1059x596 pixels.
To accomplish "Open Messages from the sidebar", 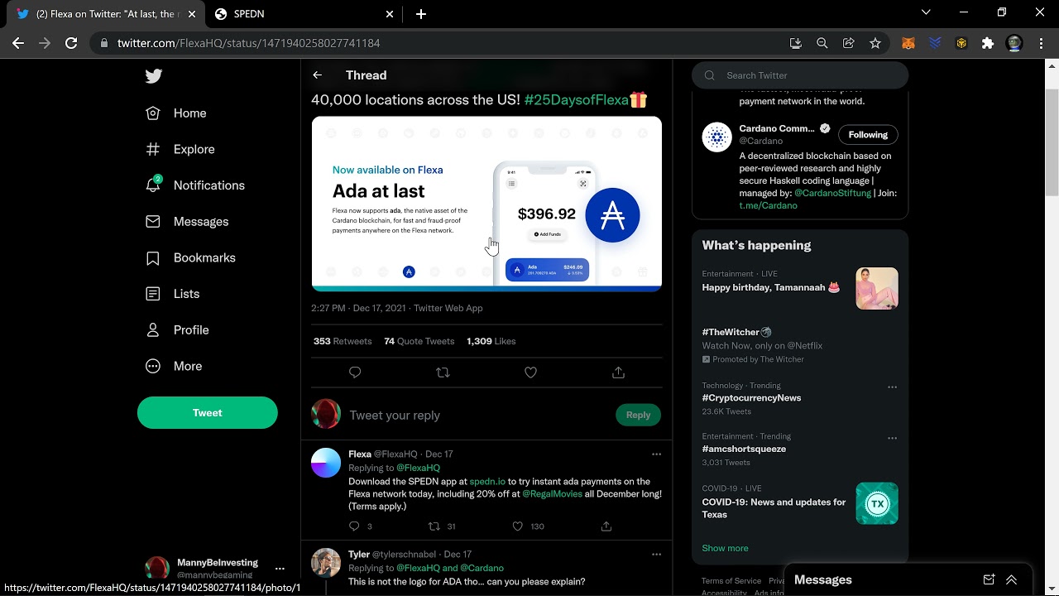I will pyautogui.click(x=187, y=222).
